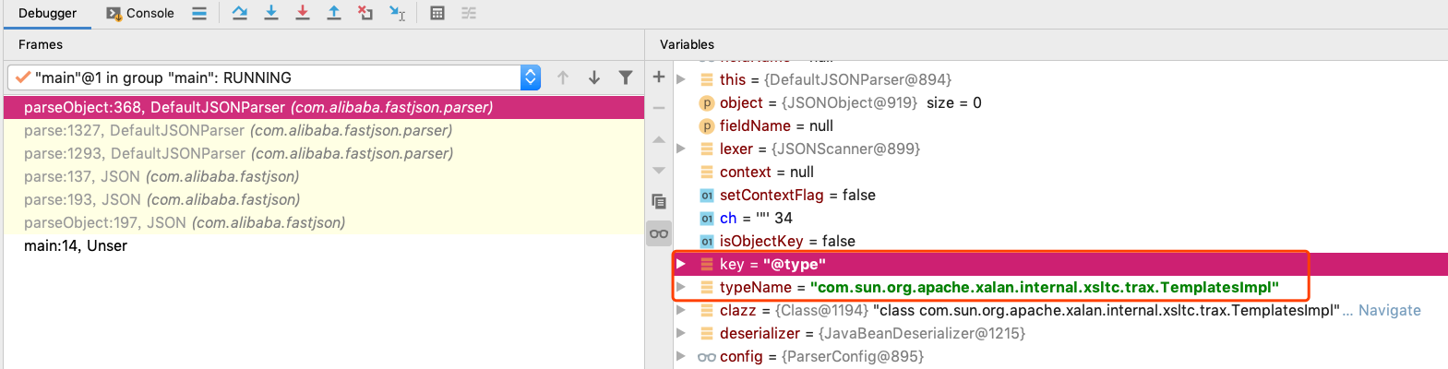Screen dimensions: 1448x369
Task: Expand the 'deserializer' variable node
Action: click(x=681, y=333)
